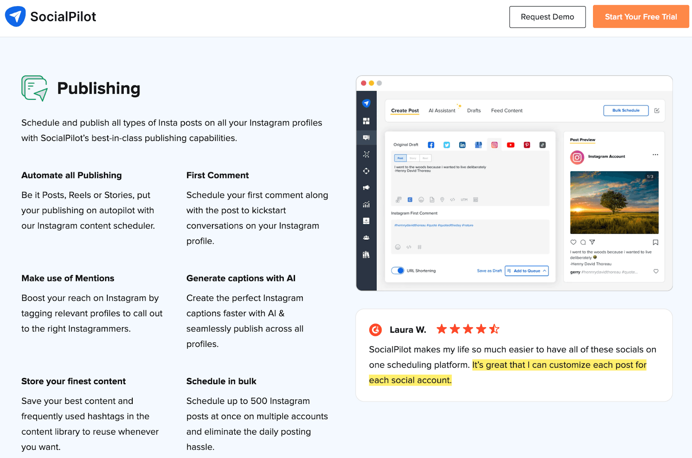Click the hashtag icon in first comment

420,247
